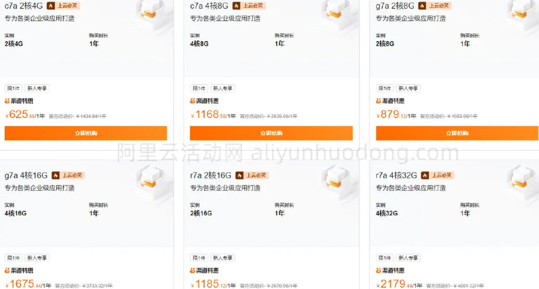Click the 限1件 tag on c7a 2核4G card
Image resolution: width=539 pixels, height=289 pixels.
coord(13,88)
